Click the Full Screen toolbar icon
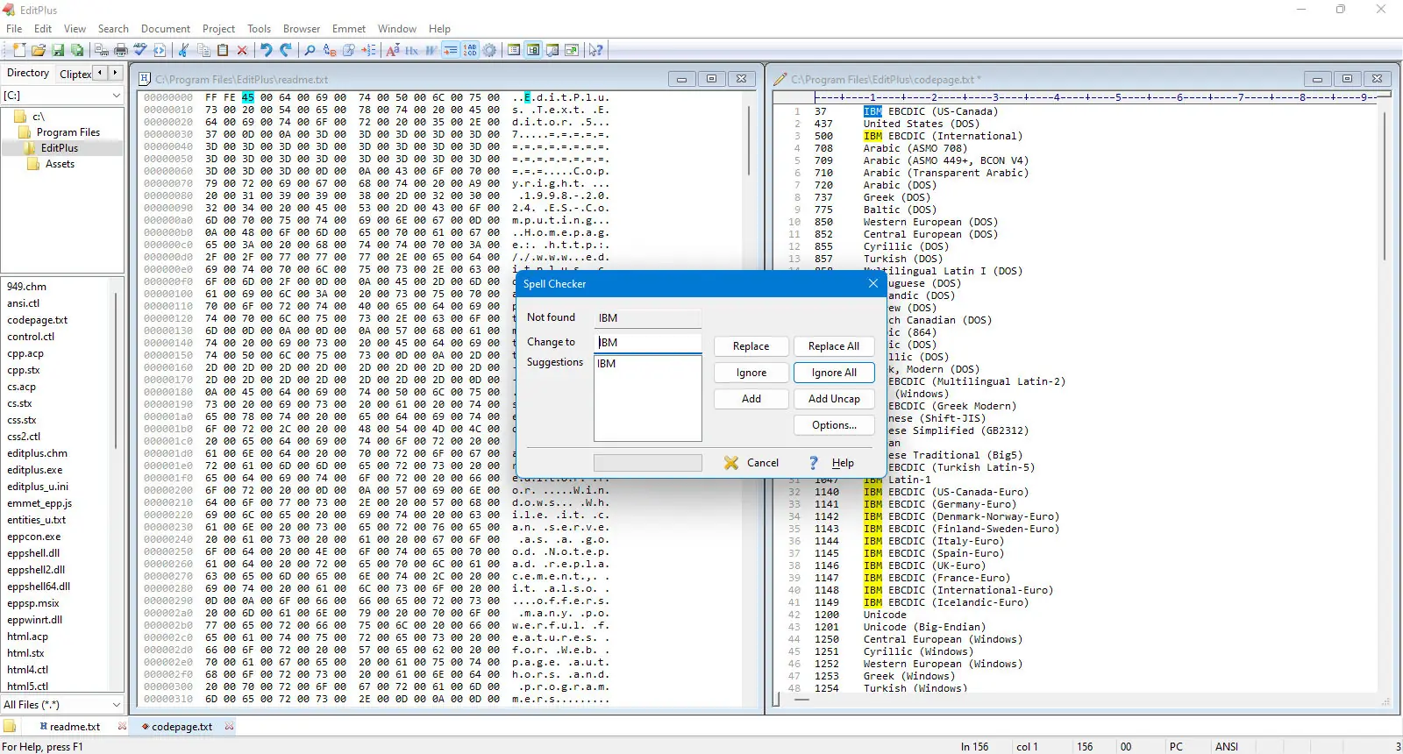 [x=572, y=50]
